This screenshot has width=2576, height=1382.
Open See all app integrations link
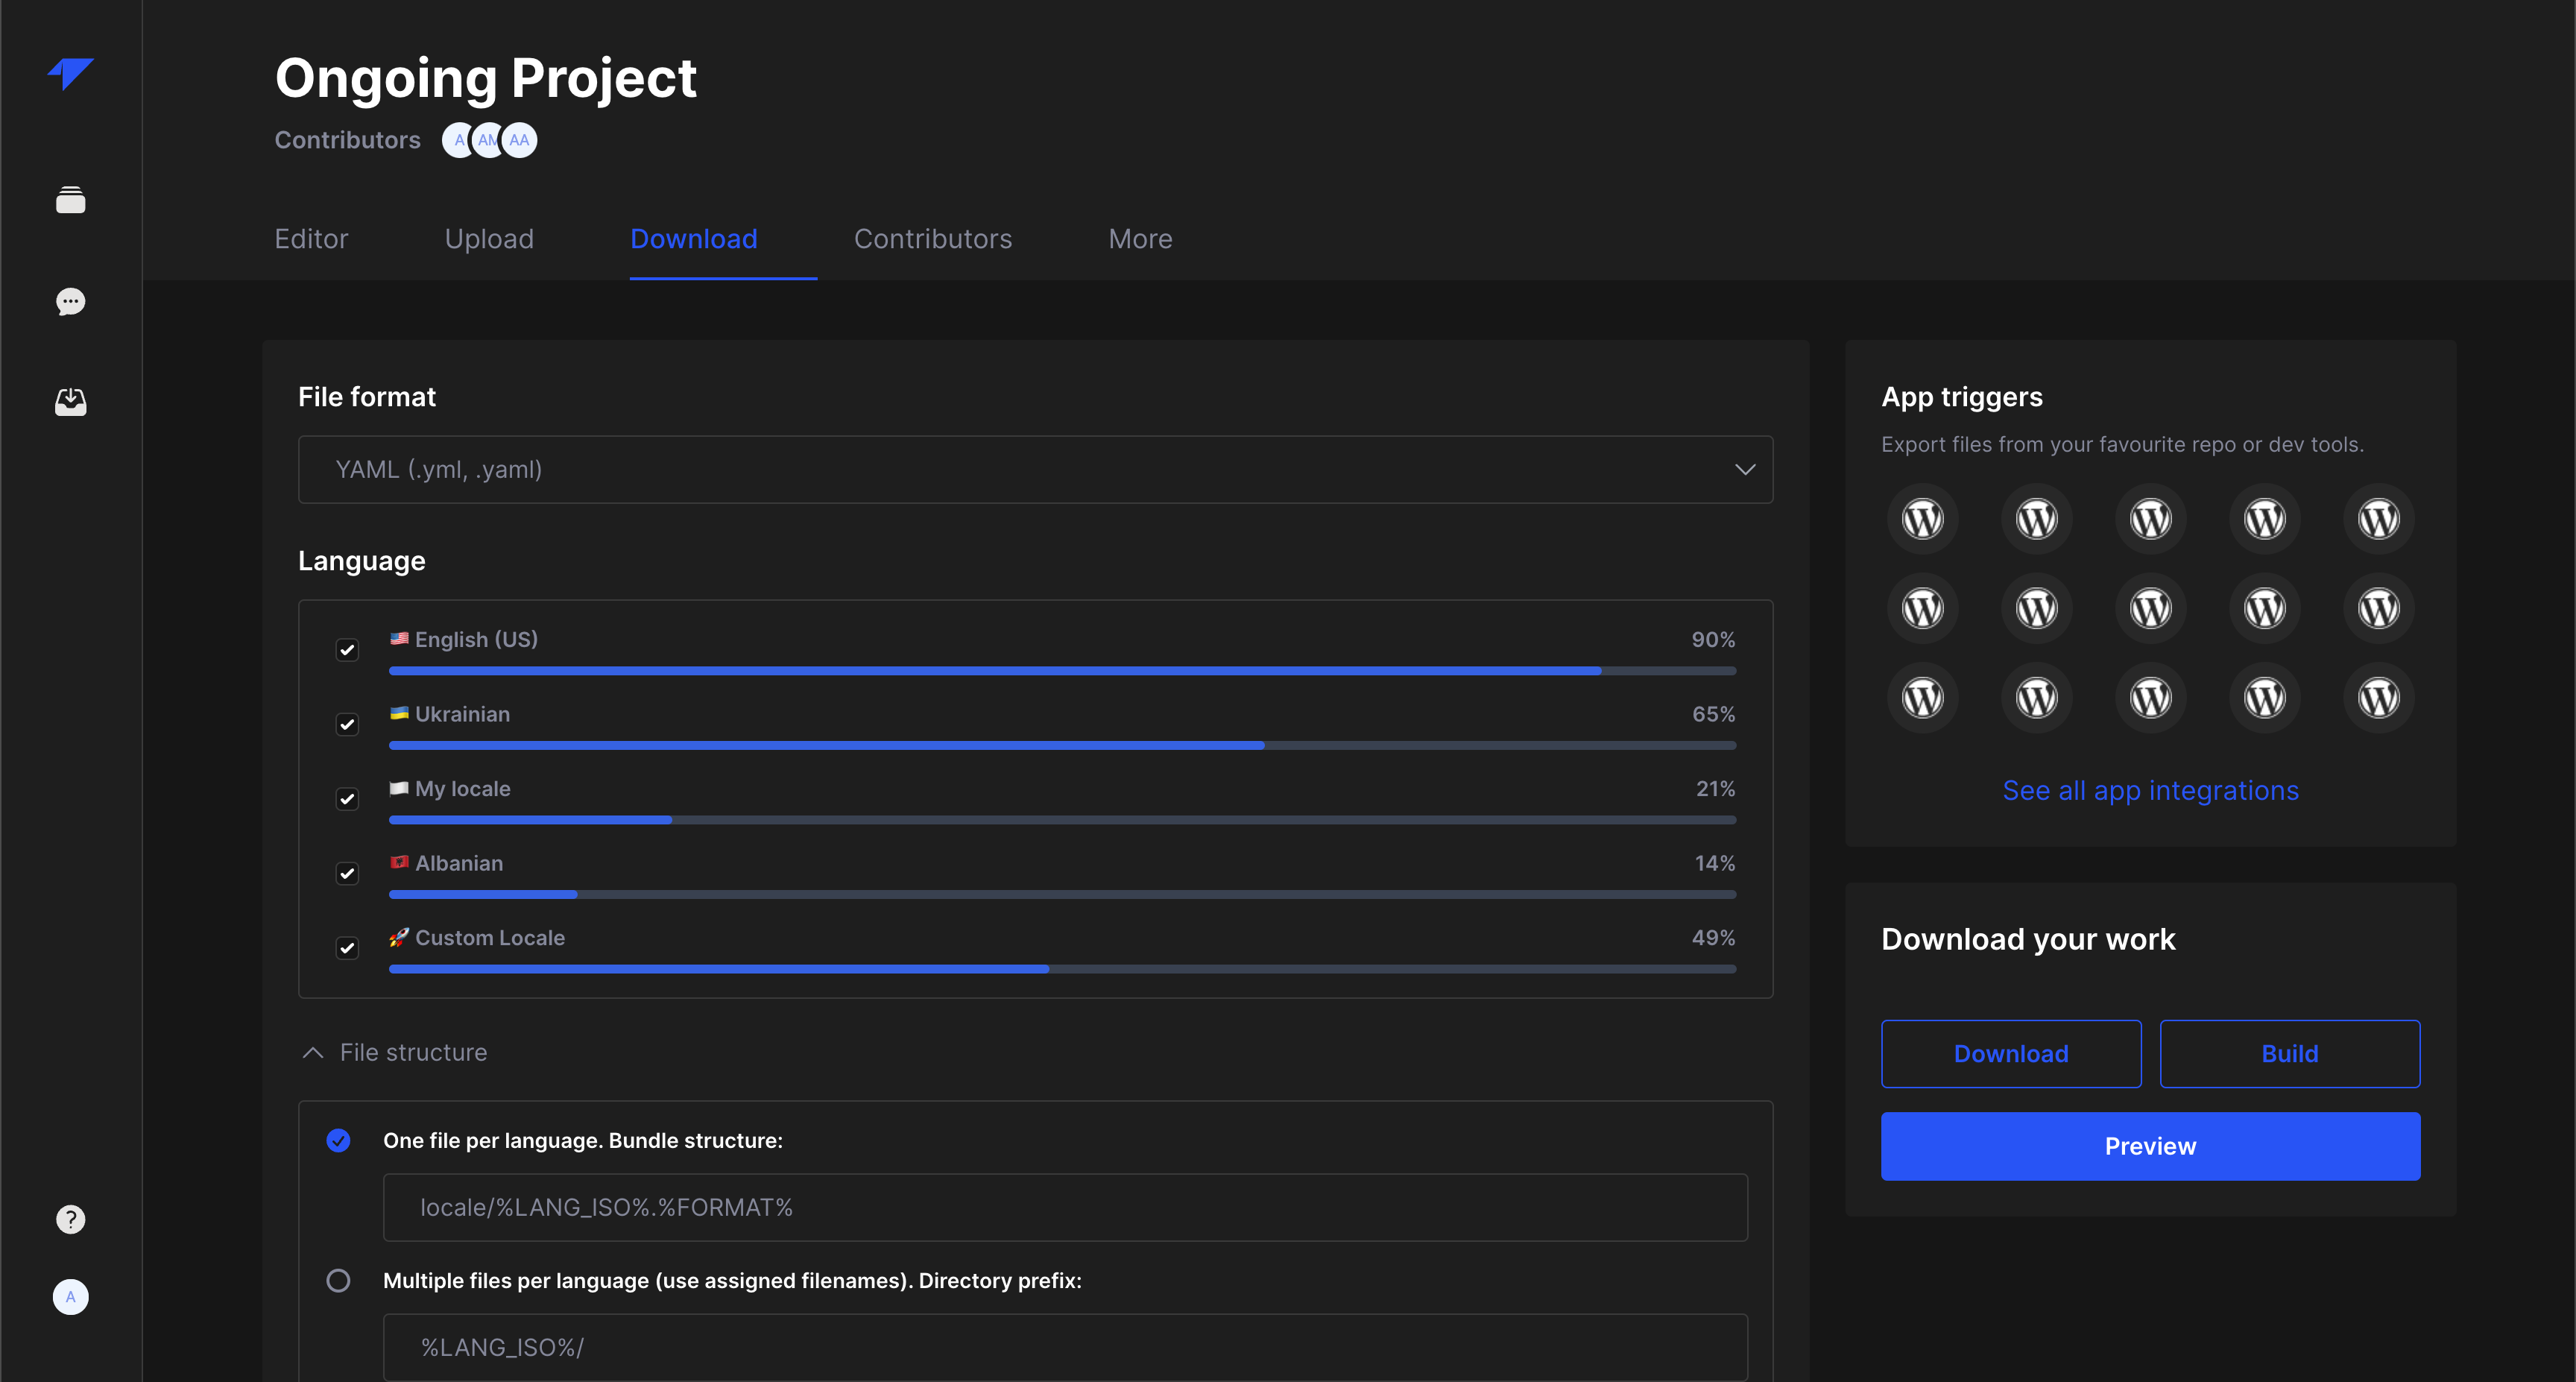point(2150,790)
